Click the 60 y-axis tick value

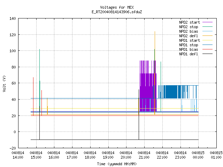tap(14, 83)
